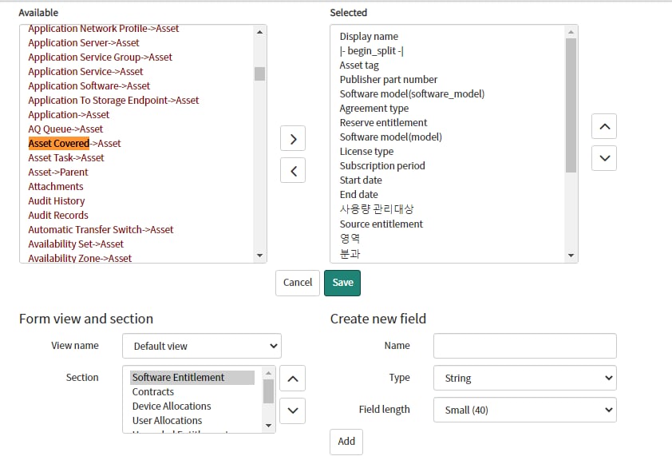The width and height of the screenshot is (672, 464).
Task: Open the Field length dropdown
Action: click(524, 410)
